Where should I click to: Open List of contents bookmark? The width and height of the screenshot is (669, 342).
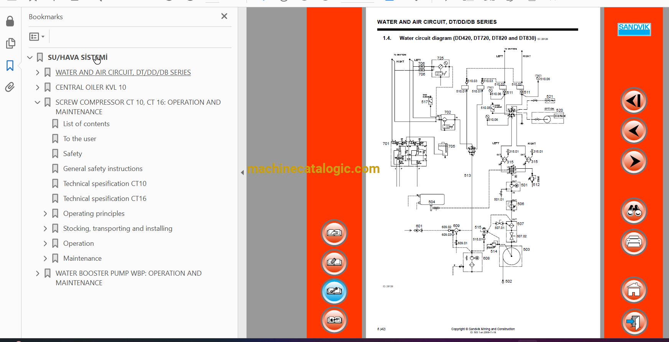pyautogui.click(x=86, y=124)
